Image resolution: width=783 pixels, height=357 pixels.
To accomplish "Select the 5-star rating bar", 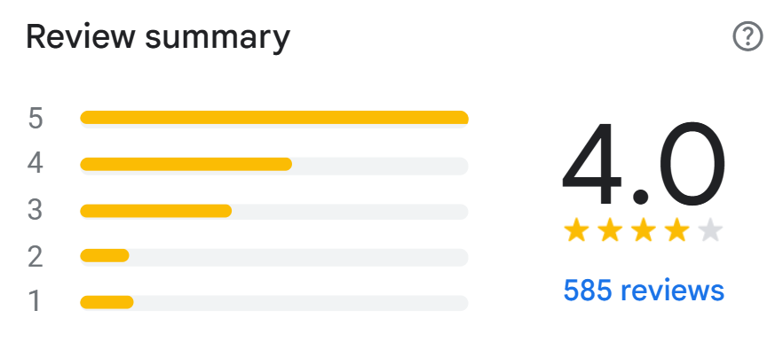I will pyautogui.click(x=273, y=118).
